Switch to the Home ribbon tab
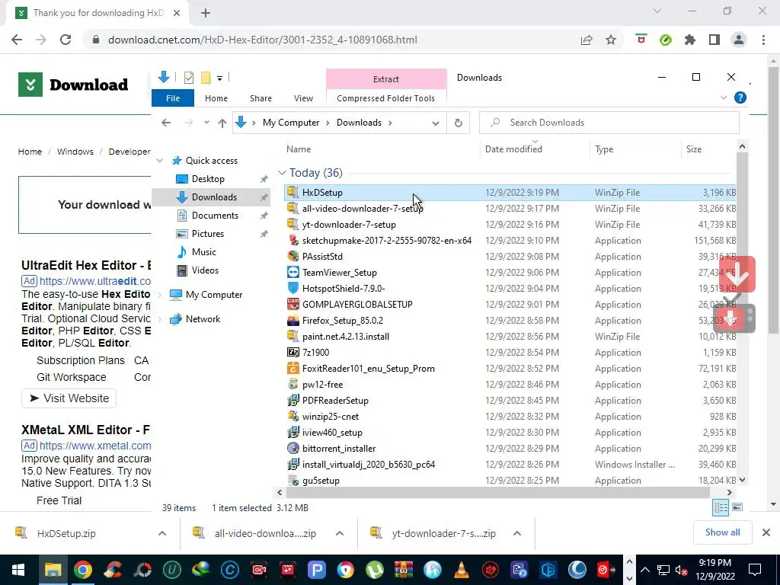 tap(216, 98)
